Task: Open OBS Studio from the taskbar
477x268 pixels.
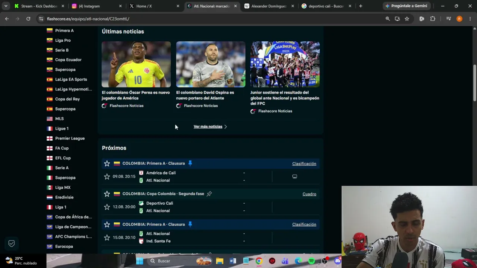Action: click(x=325, y=261)
